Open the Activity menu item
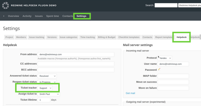 click(27, 16)
